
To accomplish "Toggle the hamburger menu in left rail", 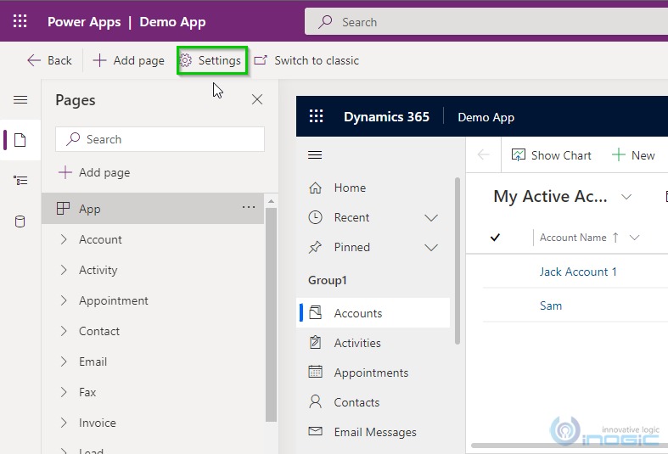I will [20, 100].
